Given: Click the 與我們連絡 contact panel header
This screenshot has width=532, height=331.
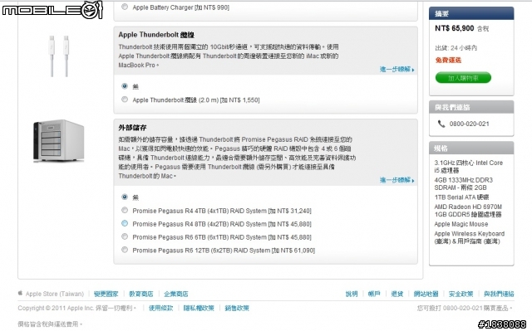Looking at the screenshot, I should coord(471,107).
